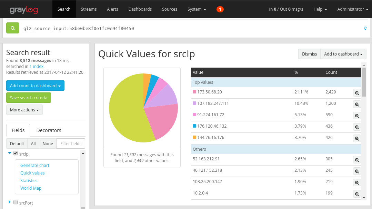The image size is (372, 209).
Task: Uncheck the srcIp field checkbox
Action: (x=16, y=153)
